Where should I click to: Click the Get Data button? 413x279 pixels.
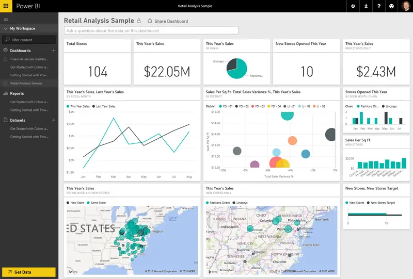[x=29, y=272]
